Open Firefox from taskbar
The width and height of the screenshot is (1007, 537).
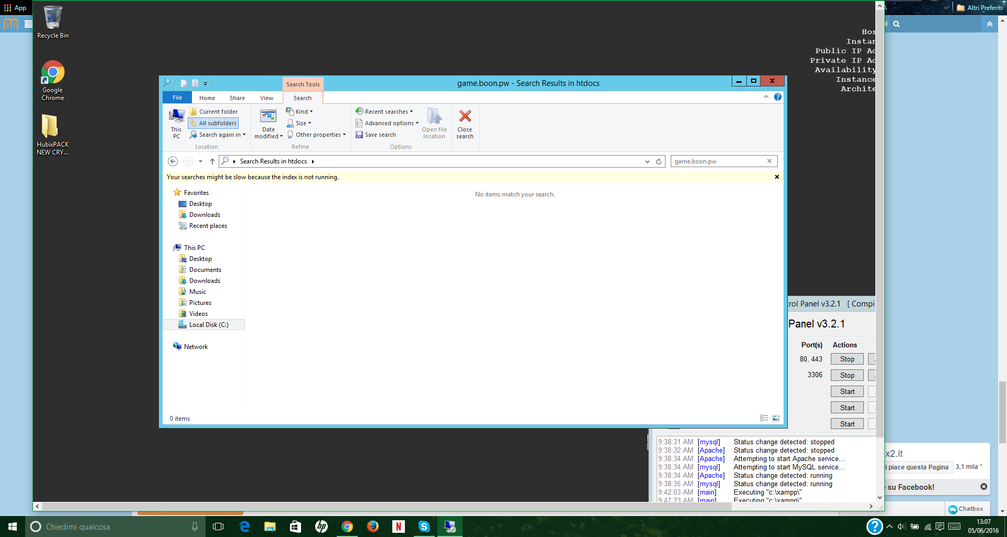(373, 527)
